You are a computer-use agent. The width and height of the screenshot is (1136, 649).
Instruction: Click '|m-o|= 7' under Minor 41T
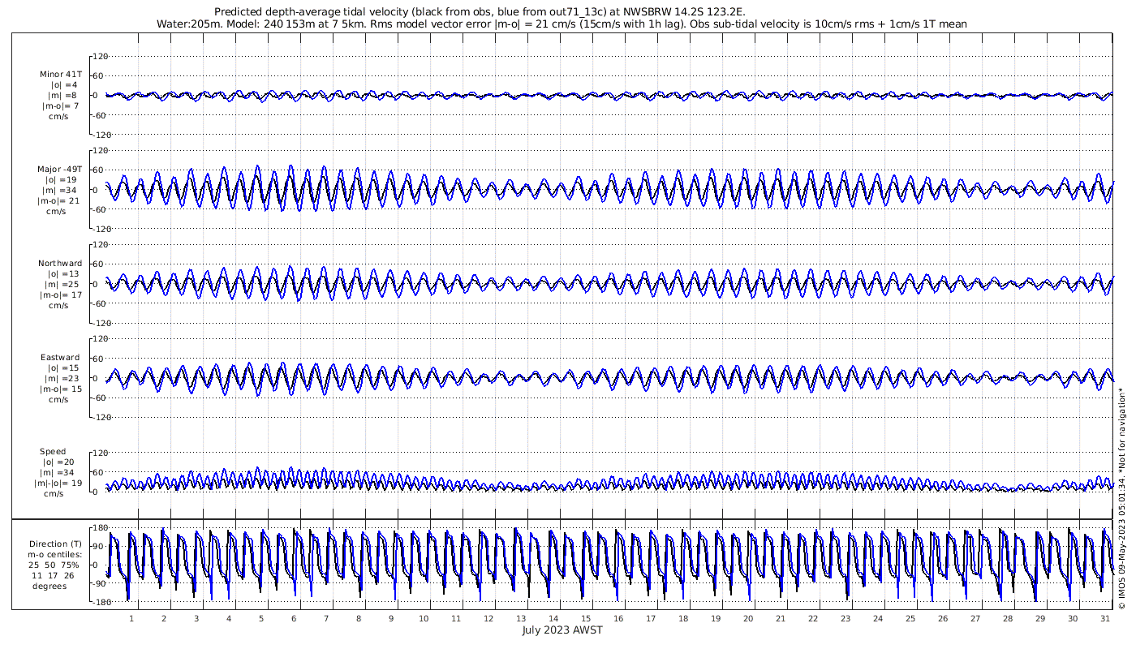tap(61, 105)
